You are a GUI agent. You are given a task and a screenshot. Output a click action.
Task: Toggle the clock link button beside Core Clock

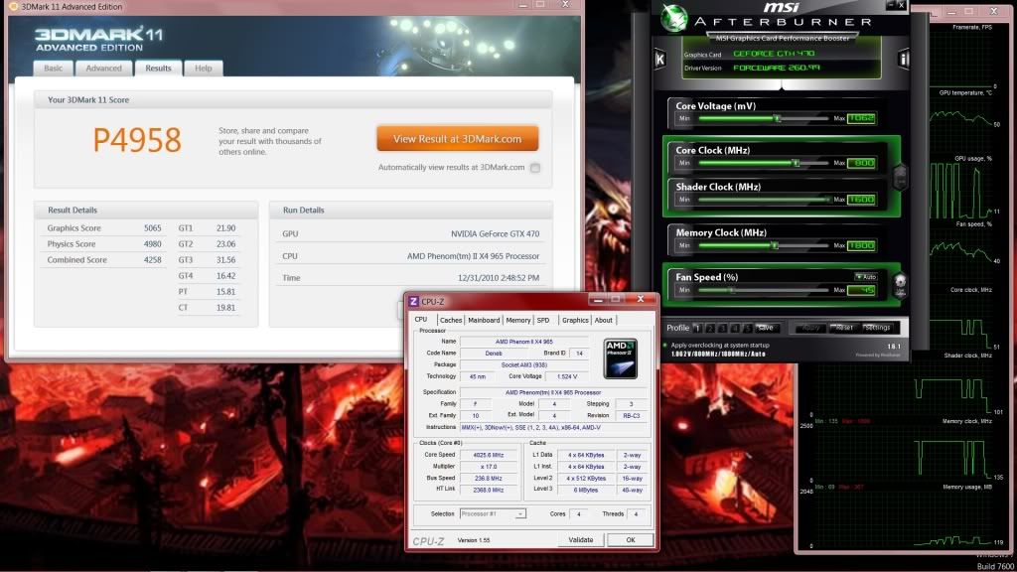tap(900, 176)
